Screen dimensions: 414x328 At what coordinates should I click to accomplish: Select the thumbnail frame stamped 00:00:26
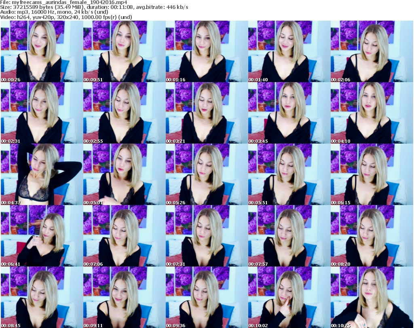coord(42,51)
